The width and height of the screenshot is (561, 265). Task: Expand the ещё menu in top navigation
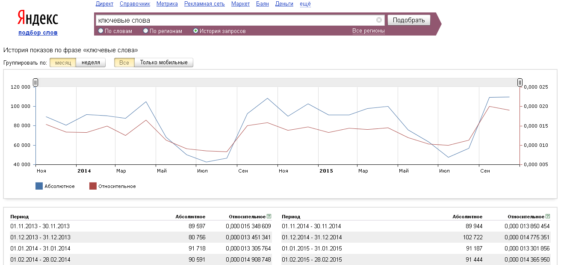(305, 4)
